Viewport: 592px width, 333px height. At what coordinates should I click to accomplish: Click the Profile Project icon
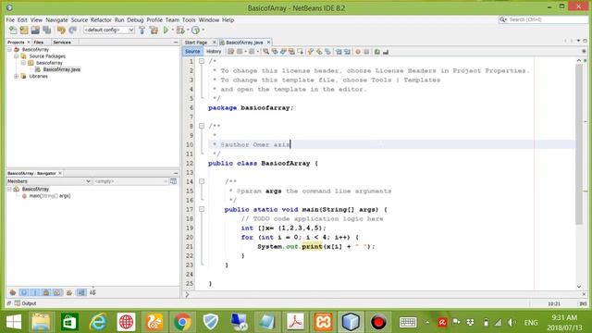(195, 30)
